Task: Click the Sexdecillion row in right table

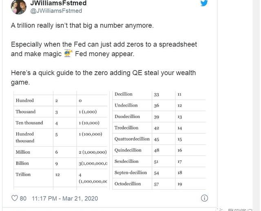Action: tap(127, 161)
